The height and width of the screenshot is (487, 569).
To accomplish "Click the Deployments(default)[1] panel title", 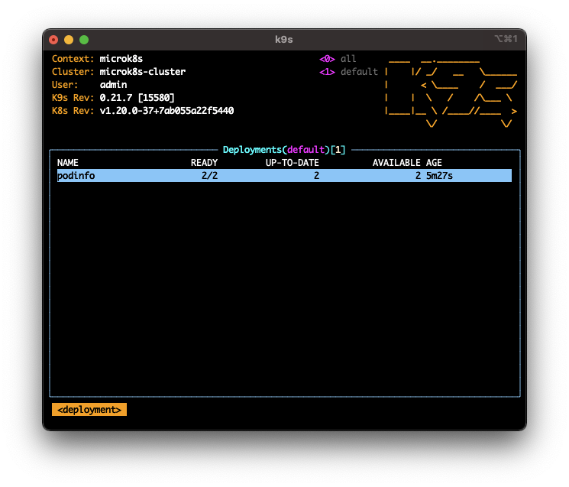I will [284, 150].
